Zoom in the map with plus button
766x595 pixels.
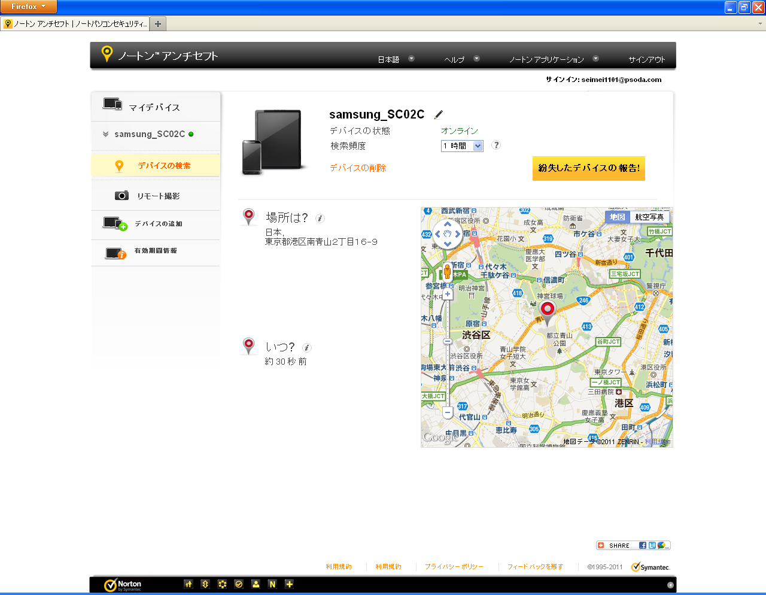click(x=448, y=294)
